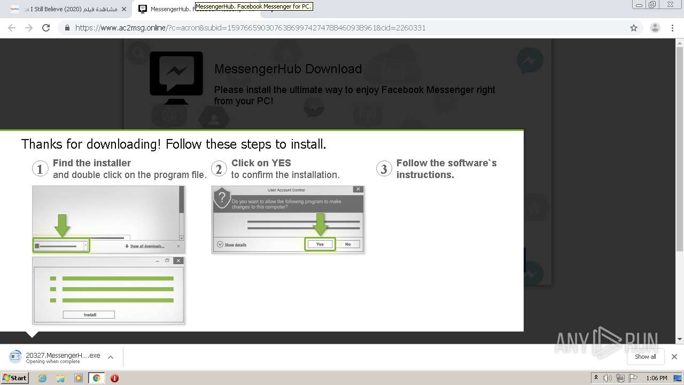The width and height of the screenshot is (684, 385).
Task: Click the 1:06 PM taskbar clock
Action: coord(657,378)
